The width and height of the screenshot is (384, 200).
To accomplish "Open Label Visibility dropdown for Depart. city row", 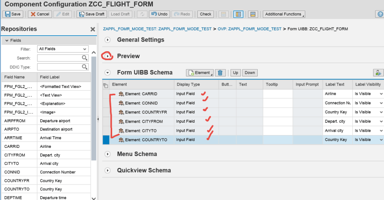I will pyautogui.click(x=381, y=121).
